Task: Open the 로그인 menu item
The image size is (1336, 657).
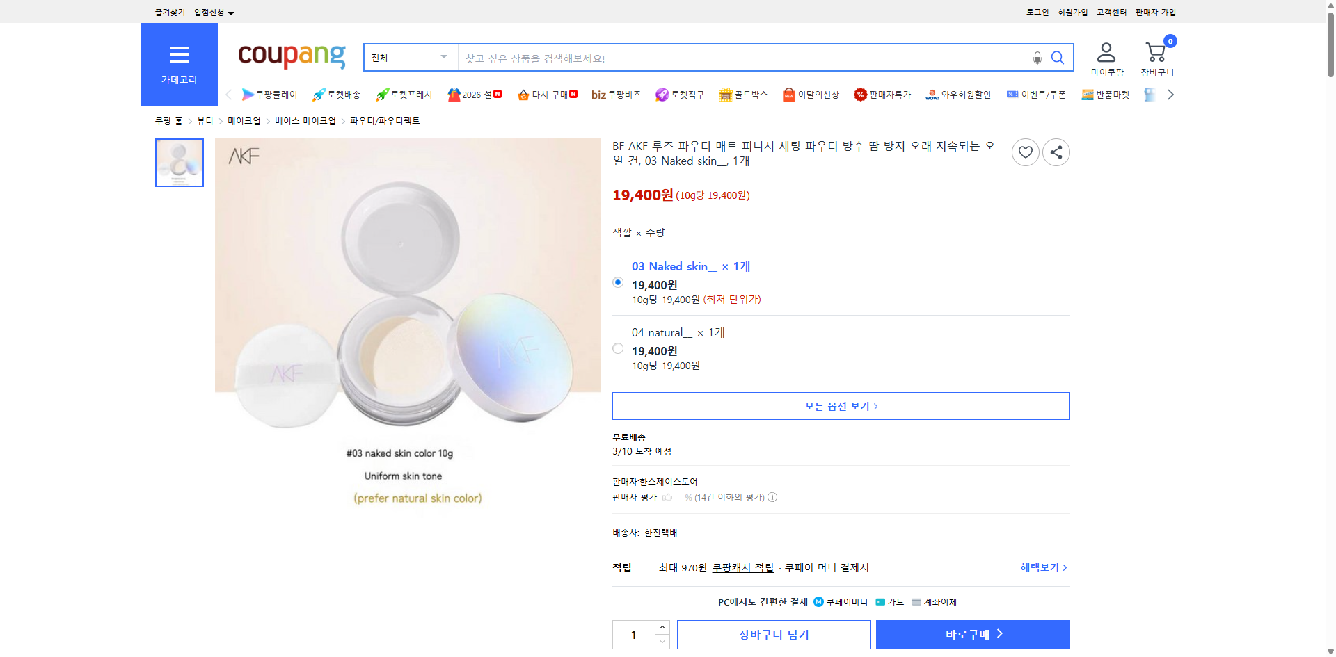Action: 1036,12
